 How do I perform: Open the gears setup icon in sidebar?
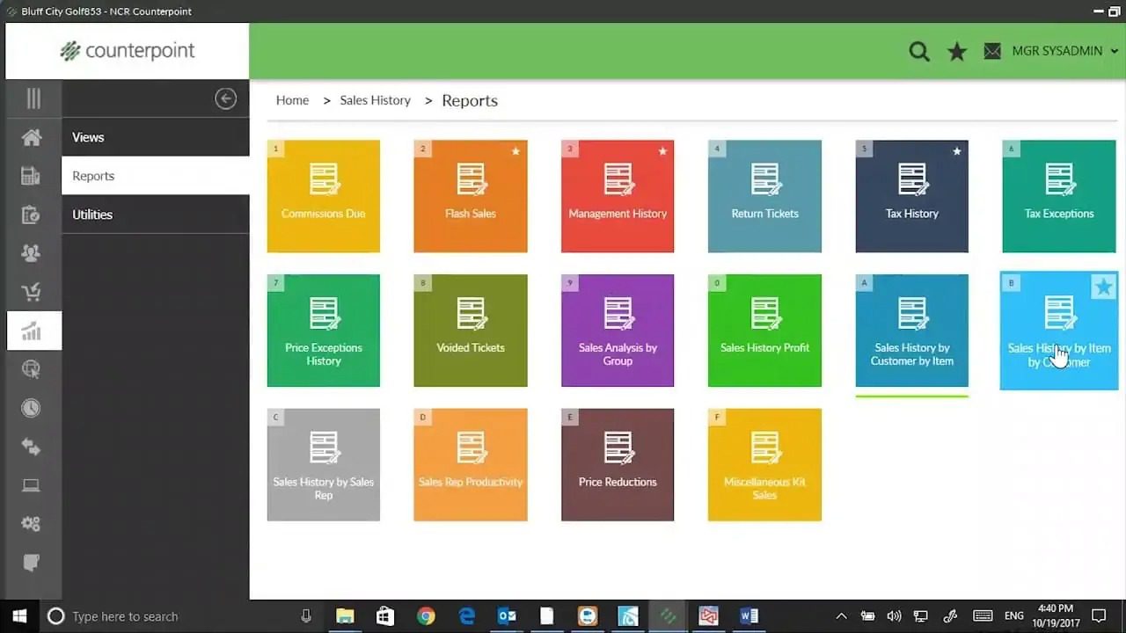coord(32,524)
